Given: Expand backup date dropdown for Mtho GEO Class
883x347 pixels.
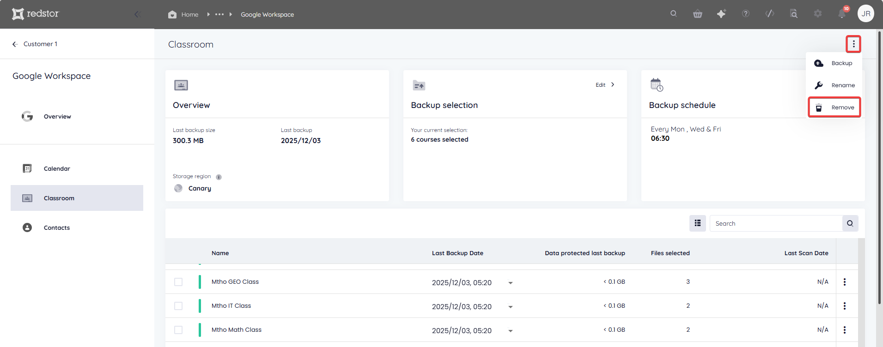Looking at the screenshot, I should (x=511, y=283).
